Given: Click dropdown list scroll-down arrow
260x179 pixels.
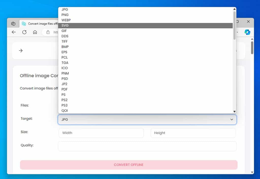Looking at the screenshot, I should point(234,112).
